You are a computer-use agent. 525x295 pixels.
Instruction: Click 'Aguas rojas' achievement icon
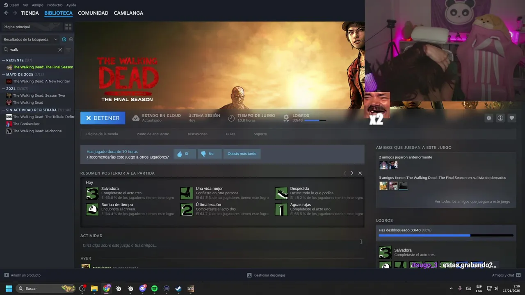click(x=281, y=209)
